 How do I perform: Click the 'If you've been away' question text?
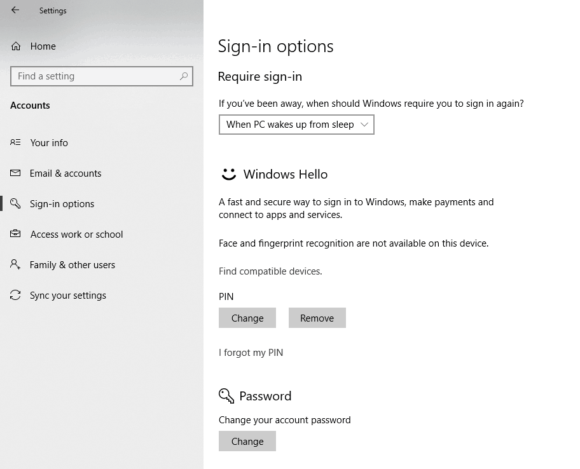tap(371, 104)
